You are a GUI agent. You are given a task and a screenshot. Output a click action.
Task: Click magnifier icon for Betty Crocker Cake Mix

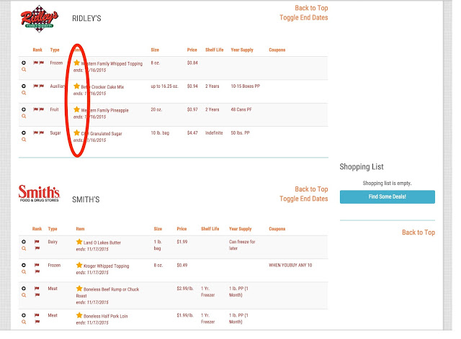24,93
